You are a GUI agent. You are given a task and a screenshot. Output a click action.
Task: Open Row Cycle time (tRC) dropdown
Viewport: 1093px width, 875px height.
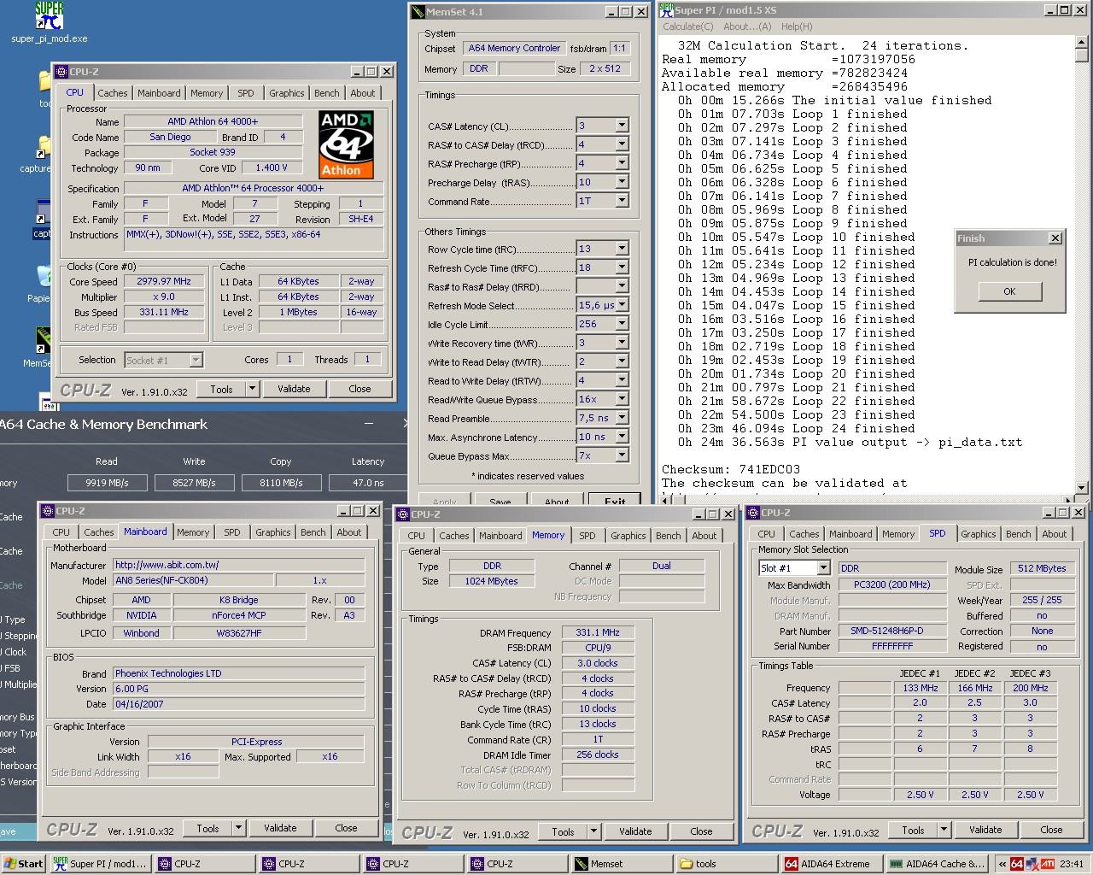[x=622, y=249]
